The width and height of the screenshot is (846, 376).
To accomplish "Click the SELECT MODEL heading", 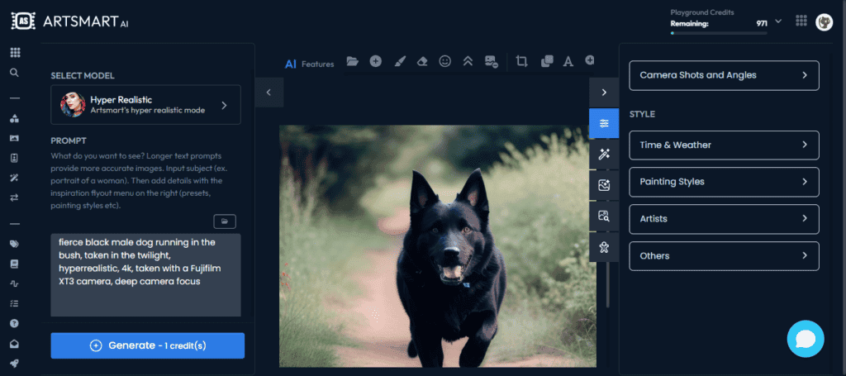I will 83,76.
